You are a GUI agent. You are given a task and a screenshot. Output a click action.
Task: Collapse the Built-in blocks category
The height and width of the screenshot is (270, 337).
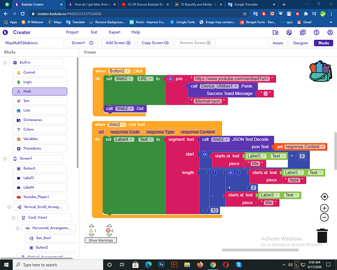point(6,63)
